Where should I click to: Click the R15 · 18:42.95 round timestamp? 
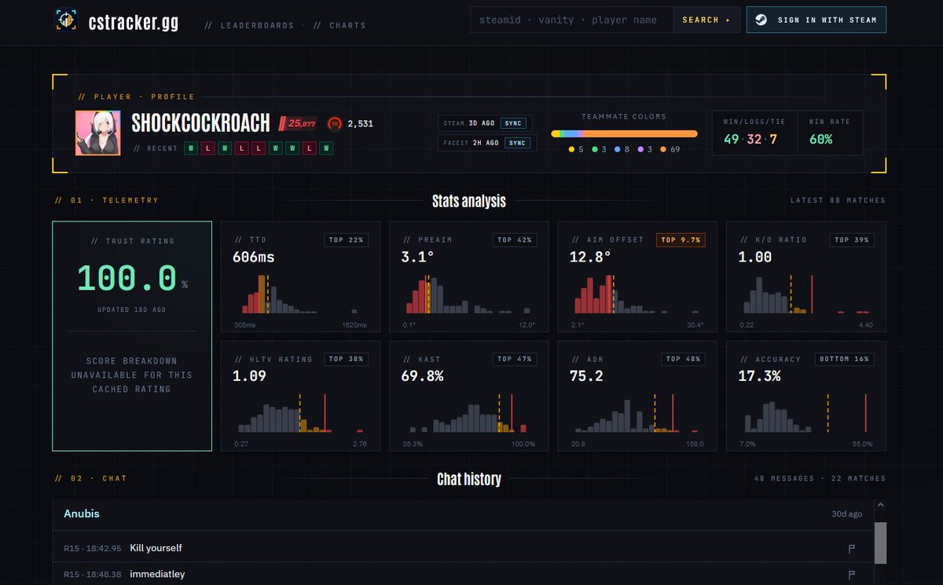click(93, 548)
